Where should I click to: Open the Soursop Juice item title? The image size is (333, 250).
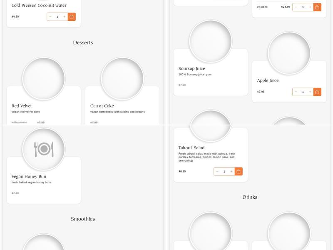coord(192,68)
